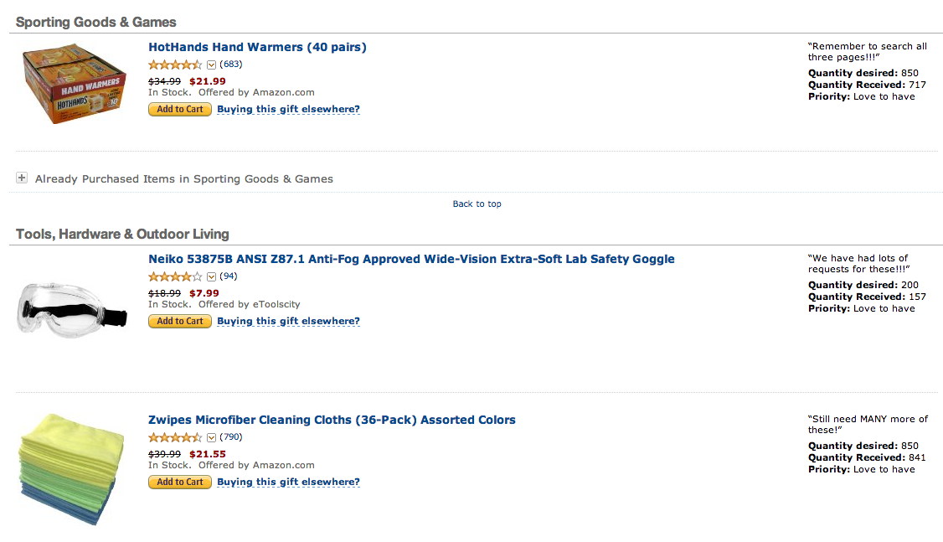
Task: View 683 reviews for HotHands Hand Warmers
Action: (231, 65)
